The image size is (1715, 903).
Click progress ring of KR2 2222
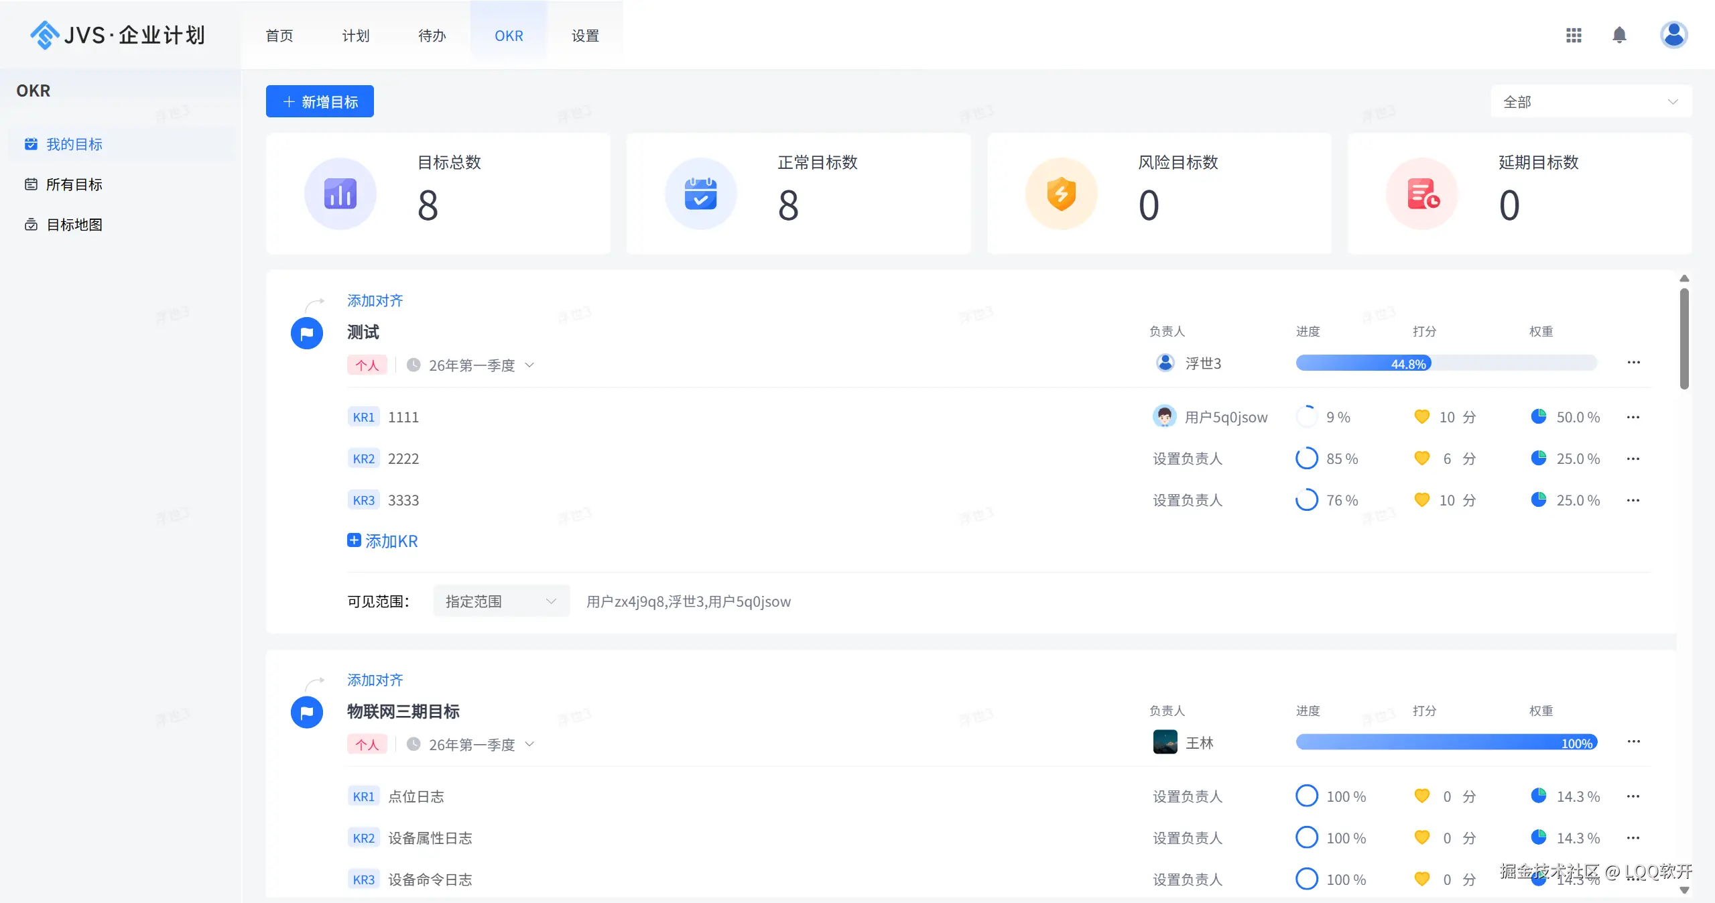pos(1306,459)
